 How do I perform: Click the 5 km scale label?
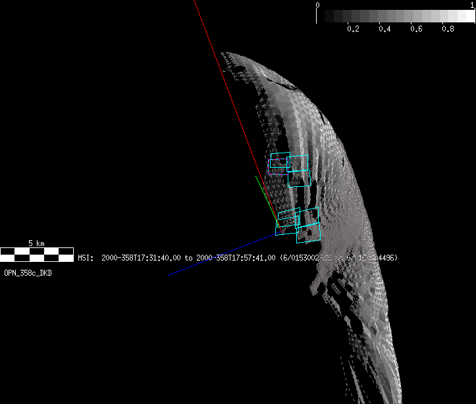tap(36, 243)
